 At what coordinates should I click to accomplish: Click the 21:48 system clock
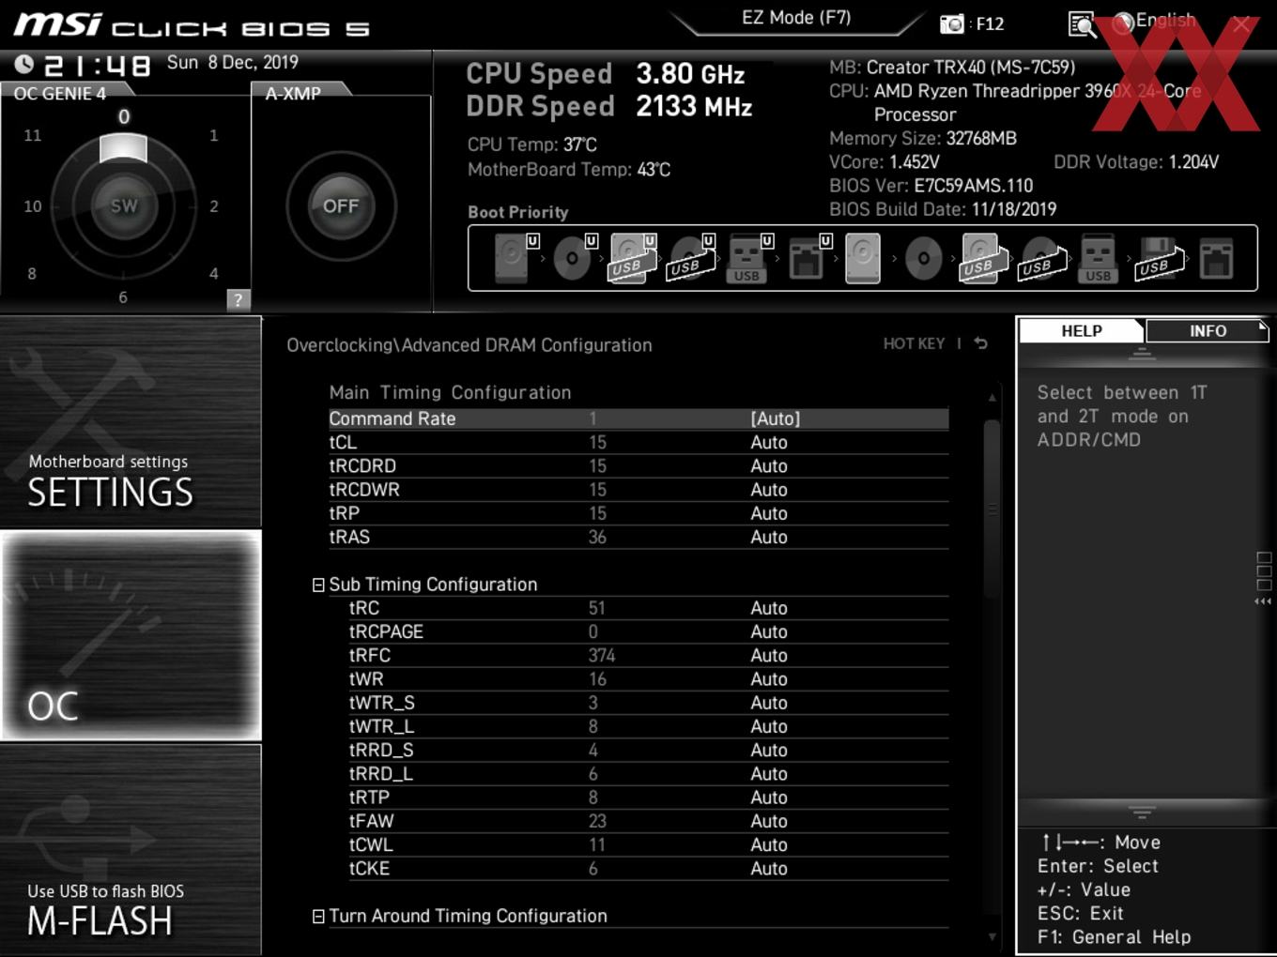coord(97,65)
